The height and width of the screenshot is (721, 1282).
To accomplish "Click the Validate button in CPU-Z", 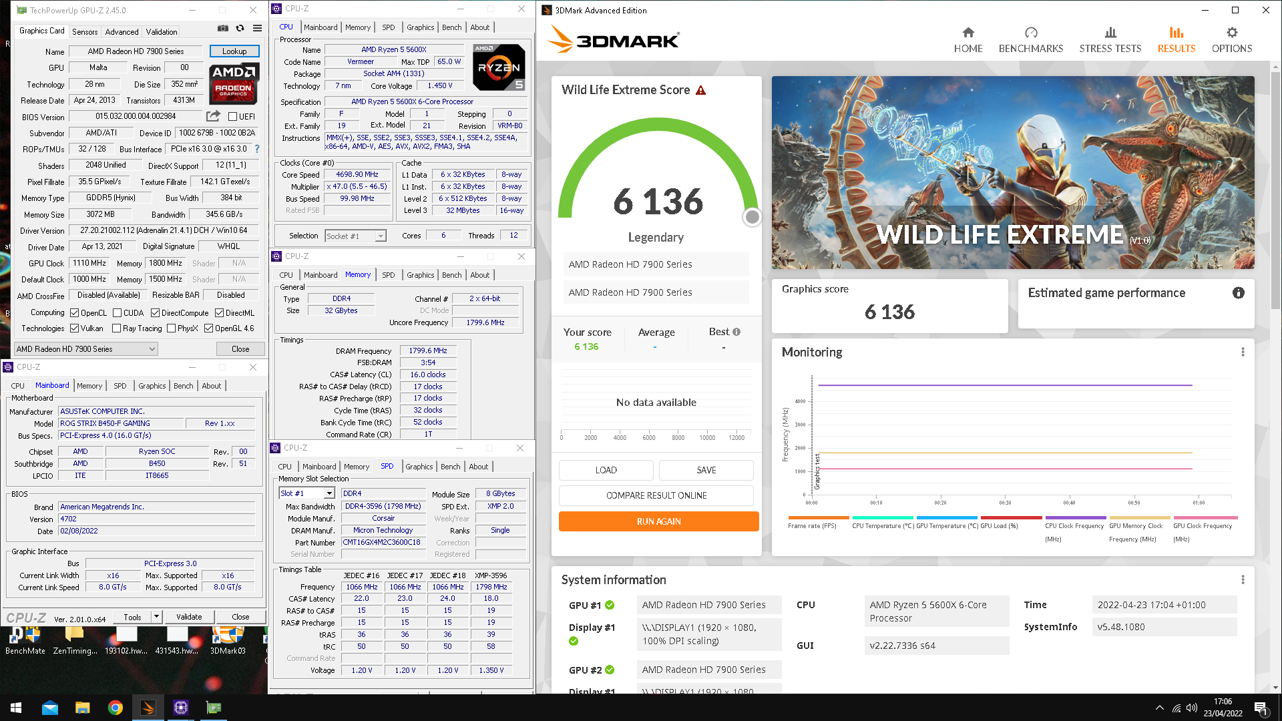I will click(189, 617).
